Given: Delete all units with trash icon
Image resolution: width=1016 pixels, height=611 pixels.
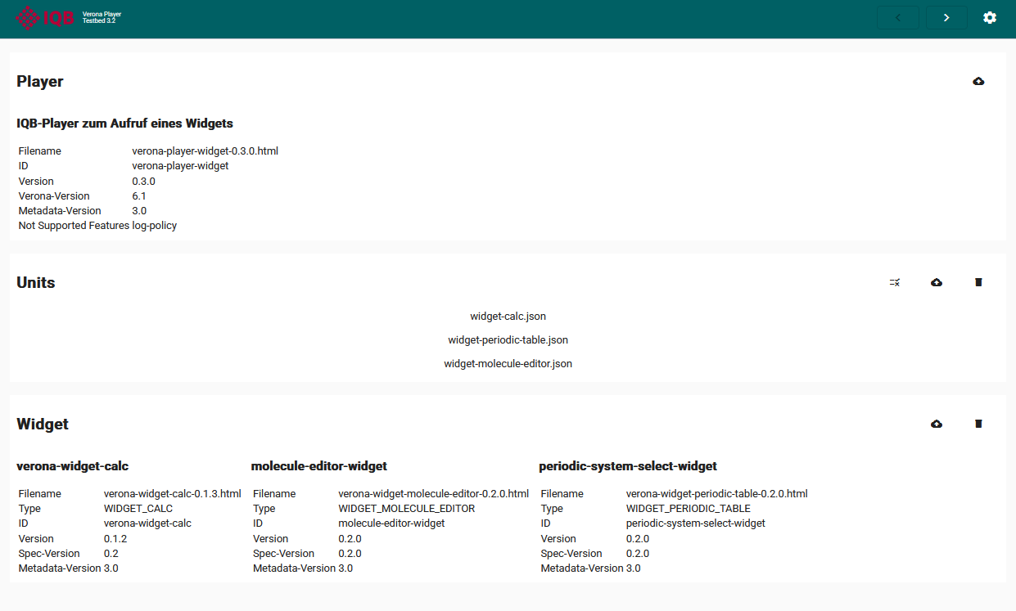Looking at the screenshot, I should 978,282.
